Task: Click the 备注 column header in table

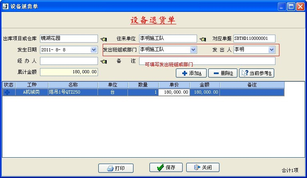Action: pos(252,85)
